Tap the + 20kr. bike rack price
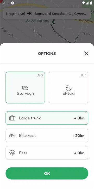Screen dimensions: 94x189 coord(78,136)
